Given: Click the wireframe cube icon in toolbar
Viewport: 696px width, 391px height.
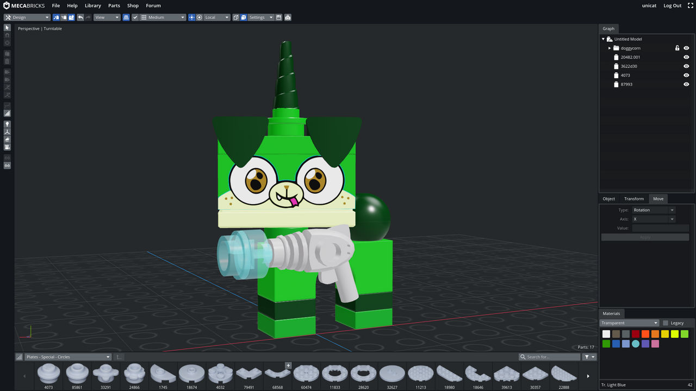Looking at the screenshot, I should tap(236, 17).
